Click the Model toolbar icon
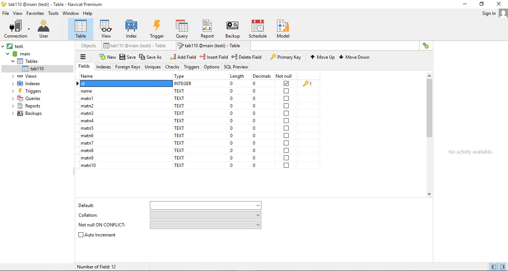Image resolution: width=508 pixels, height=271 pixels. click(283, 29)
